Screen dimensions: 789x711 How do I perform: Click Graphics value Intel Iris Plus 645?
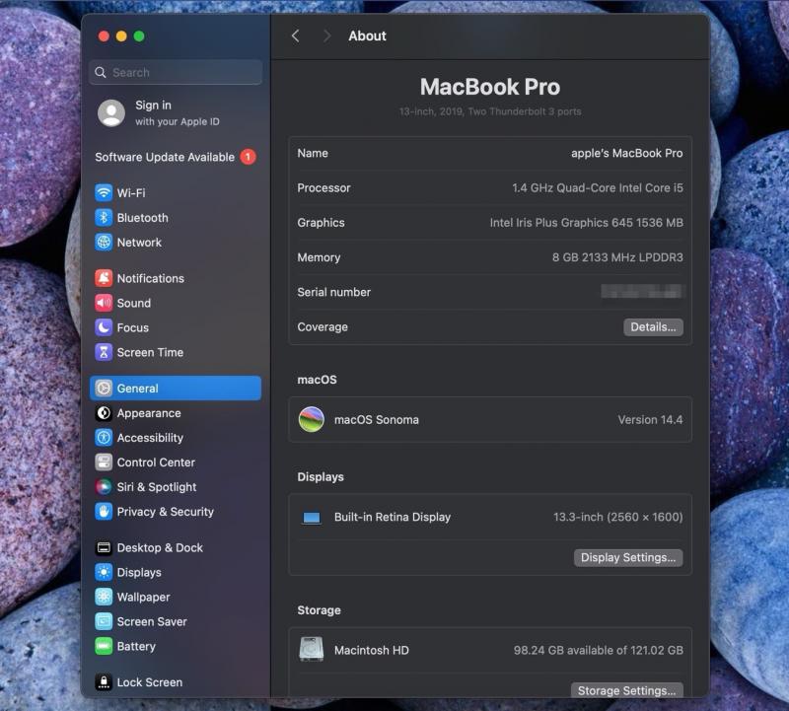[x=586, y=223]
